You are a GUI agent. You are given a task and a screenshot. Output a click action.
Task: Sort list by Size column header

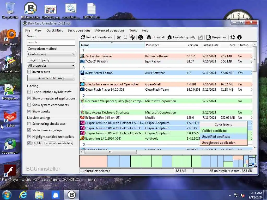tap(228, 45)
